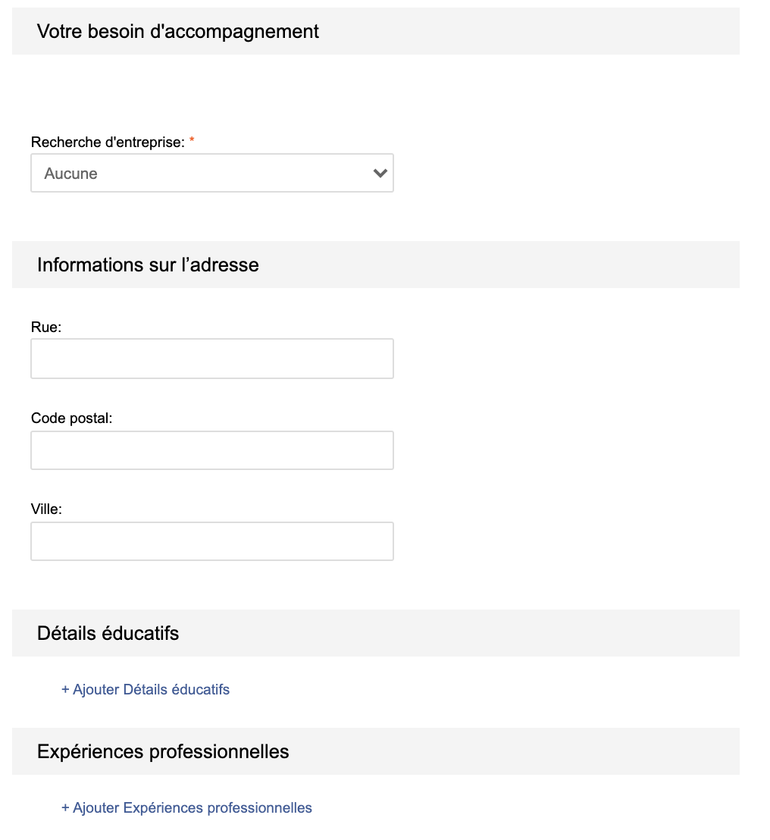Focus the Code postal input box
Image resolution: width=770 pixels, height=840 pixels.
tap(211, 450)
